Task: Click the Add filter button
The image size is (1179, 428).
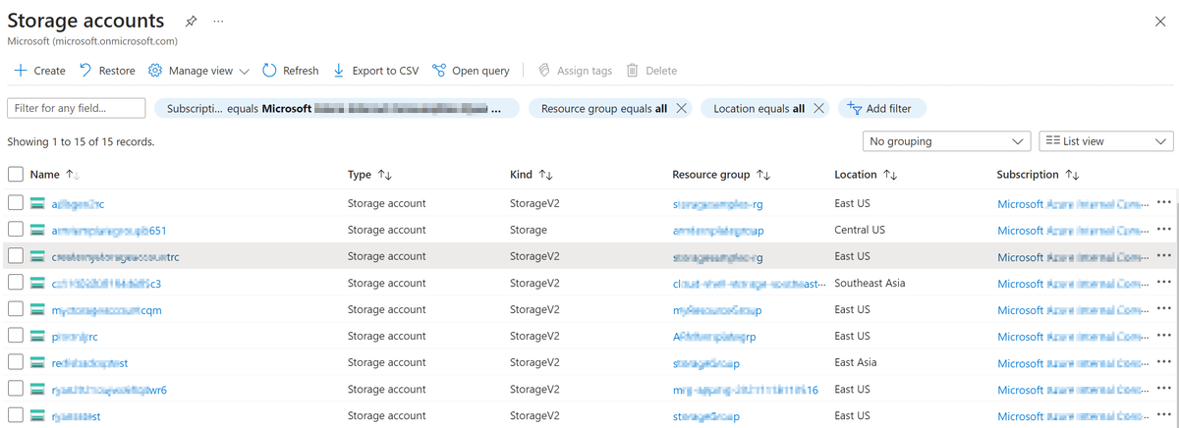Action: tap(880, 109)
